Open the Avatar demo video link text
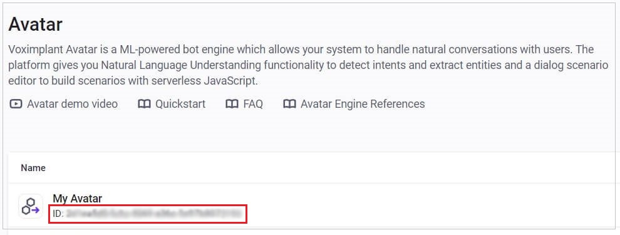Viewport: 620px width, 235px height. pos(73,104)
